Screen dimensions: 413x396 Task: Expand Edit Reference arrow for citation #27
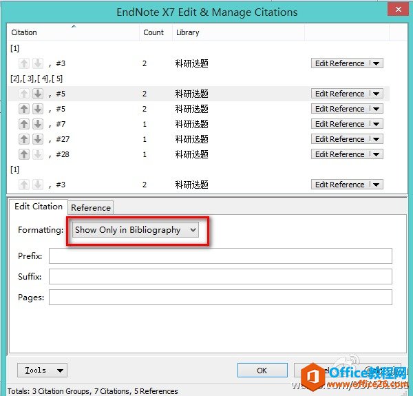coord(376,139)
